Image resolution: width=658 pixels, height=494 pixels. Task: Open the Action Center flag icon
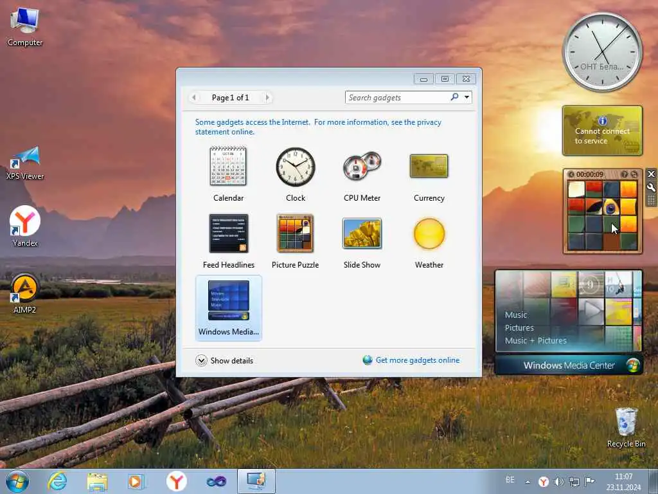pyautogui.click(x=590, y=481)
